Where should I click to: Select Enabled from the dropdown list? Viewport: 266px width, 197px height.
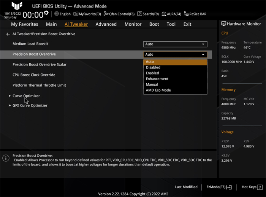tap(175, 73)
